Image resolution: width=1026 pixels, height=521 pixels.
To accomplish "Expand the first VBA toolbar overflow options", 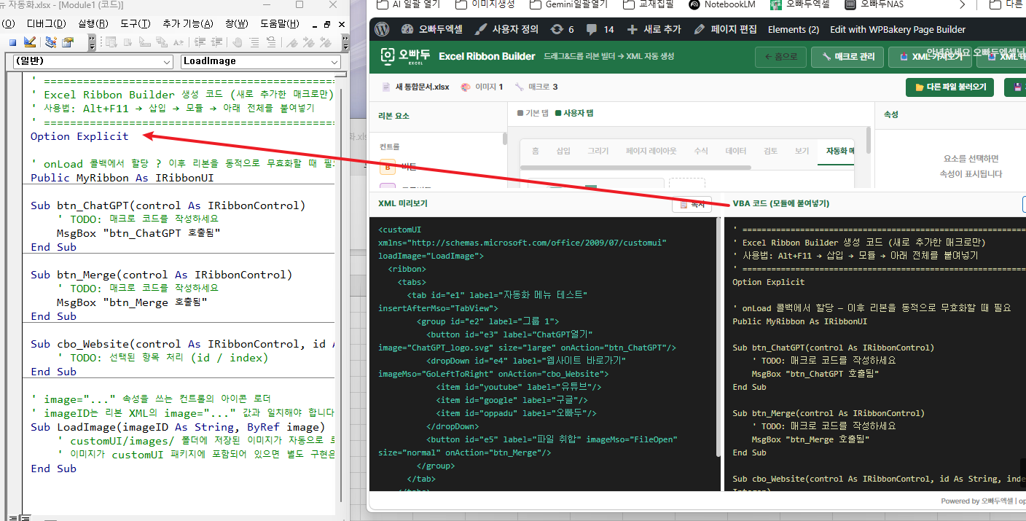I will click(x=92, y=42).
